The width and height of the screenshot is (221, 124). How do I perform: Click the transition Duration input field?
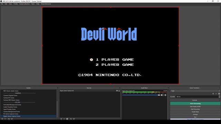(x=197, y=97)
